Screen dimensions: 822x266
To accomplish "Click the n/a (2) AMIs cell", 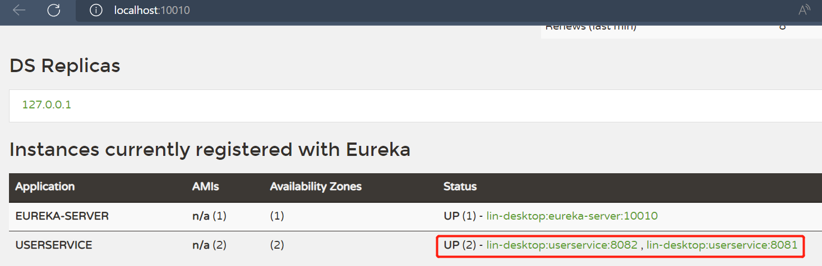I will [209, 245].
